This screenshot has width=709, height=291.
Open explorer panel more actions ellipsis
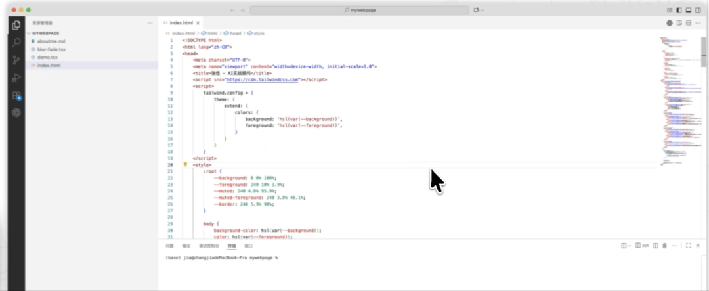150,23
